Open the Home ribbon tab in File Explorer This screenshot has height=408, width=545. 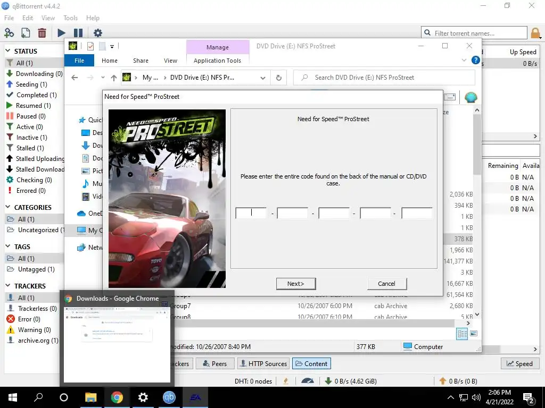click(x=110, y=61)
